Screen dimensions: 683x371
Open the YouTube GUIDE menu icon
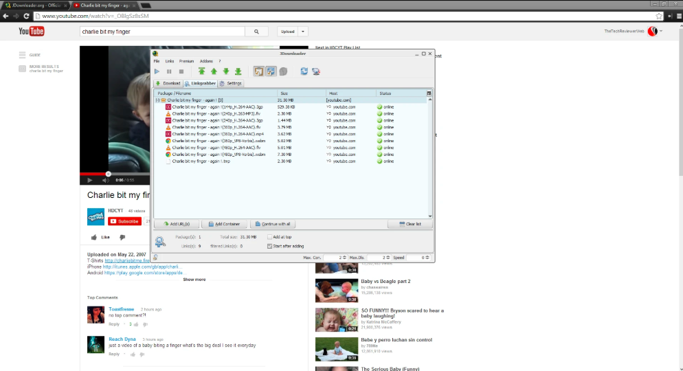tap(22, 55)
